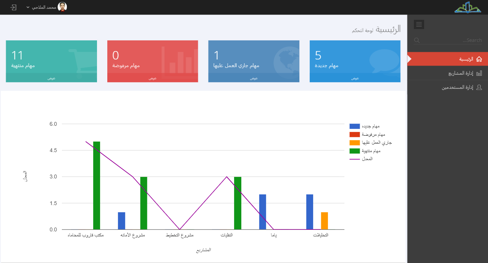Click green legend swatch for مهام منتهية
This screenshot has width=488, height=263.
pyautogui.click(x=355, y=151)
